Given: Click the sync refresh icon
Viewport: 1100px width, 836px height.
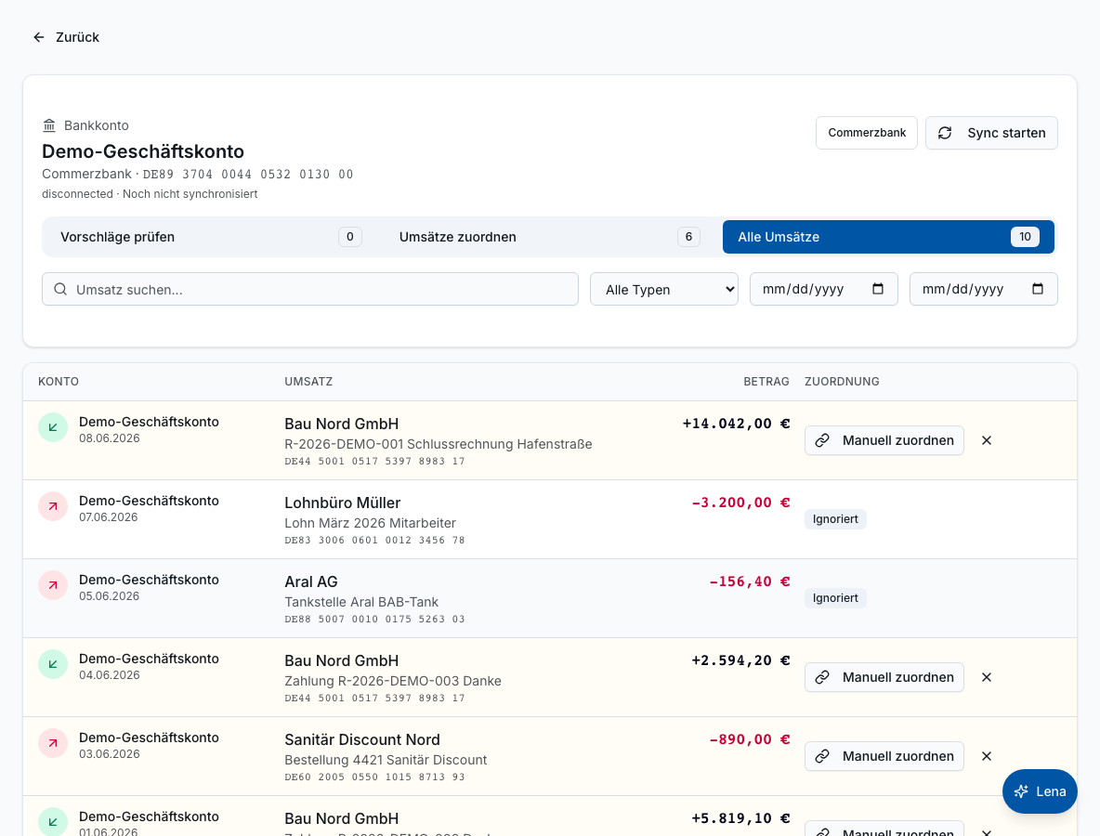Looking at the screenshot, I should coord(945,133).
